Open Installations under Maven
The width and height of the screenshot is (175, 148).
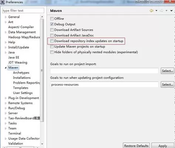point(22,78)
